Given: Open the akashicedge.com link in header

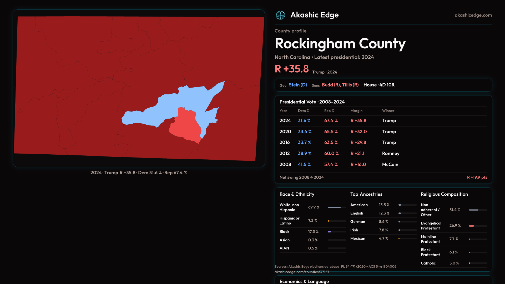Looking at the screenshot, I should point(473,15).
